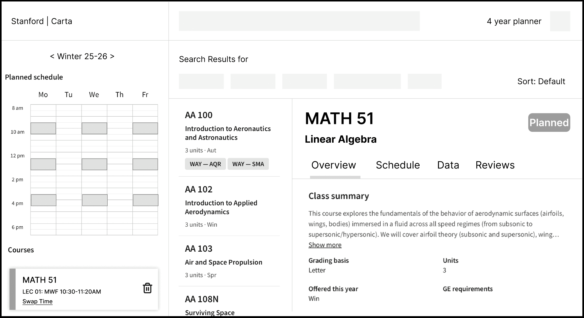Click Swap Time link for MATH 51
584x318 pixels.
(x=37, y=301)
